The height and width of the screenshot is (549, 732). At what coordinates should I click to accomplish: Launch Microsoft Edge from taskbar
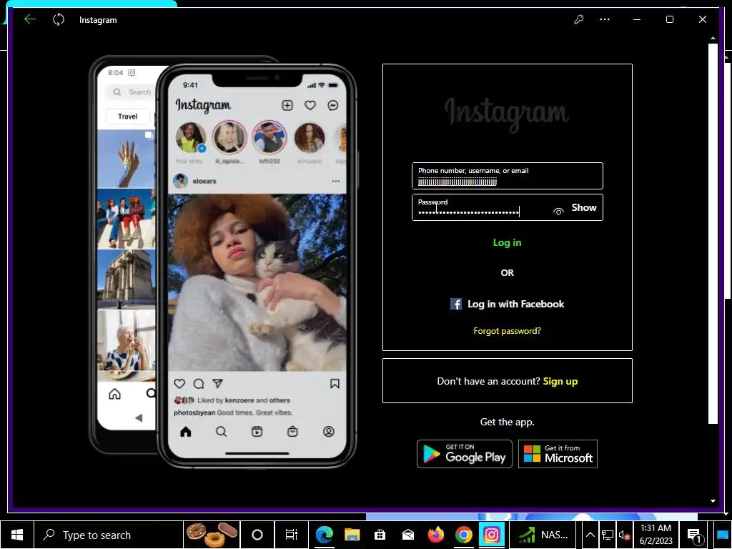coord(324,535)
